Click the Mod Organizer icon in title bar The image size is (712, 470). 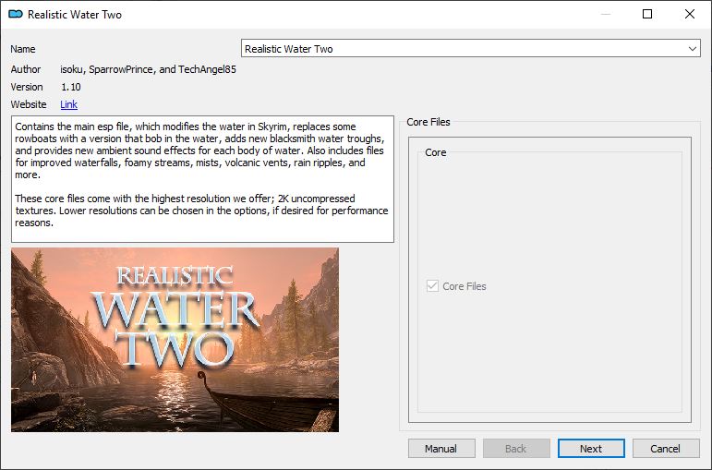pos(16,14)
